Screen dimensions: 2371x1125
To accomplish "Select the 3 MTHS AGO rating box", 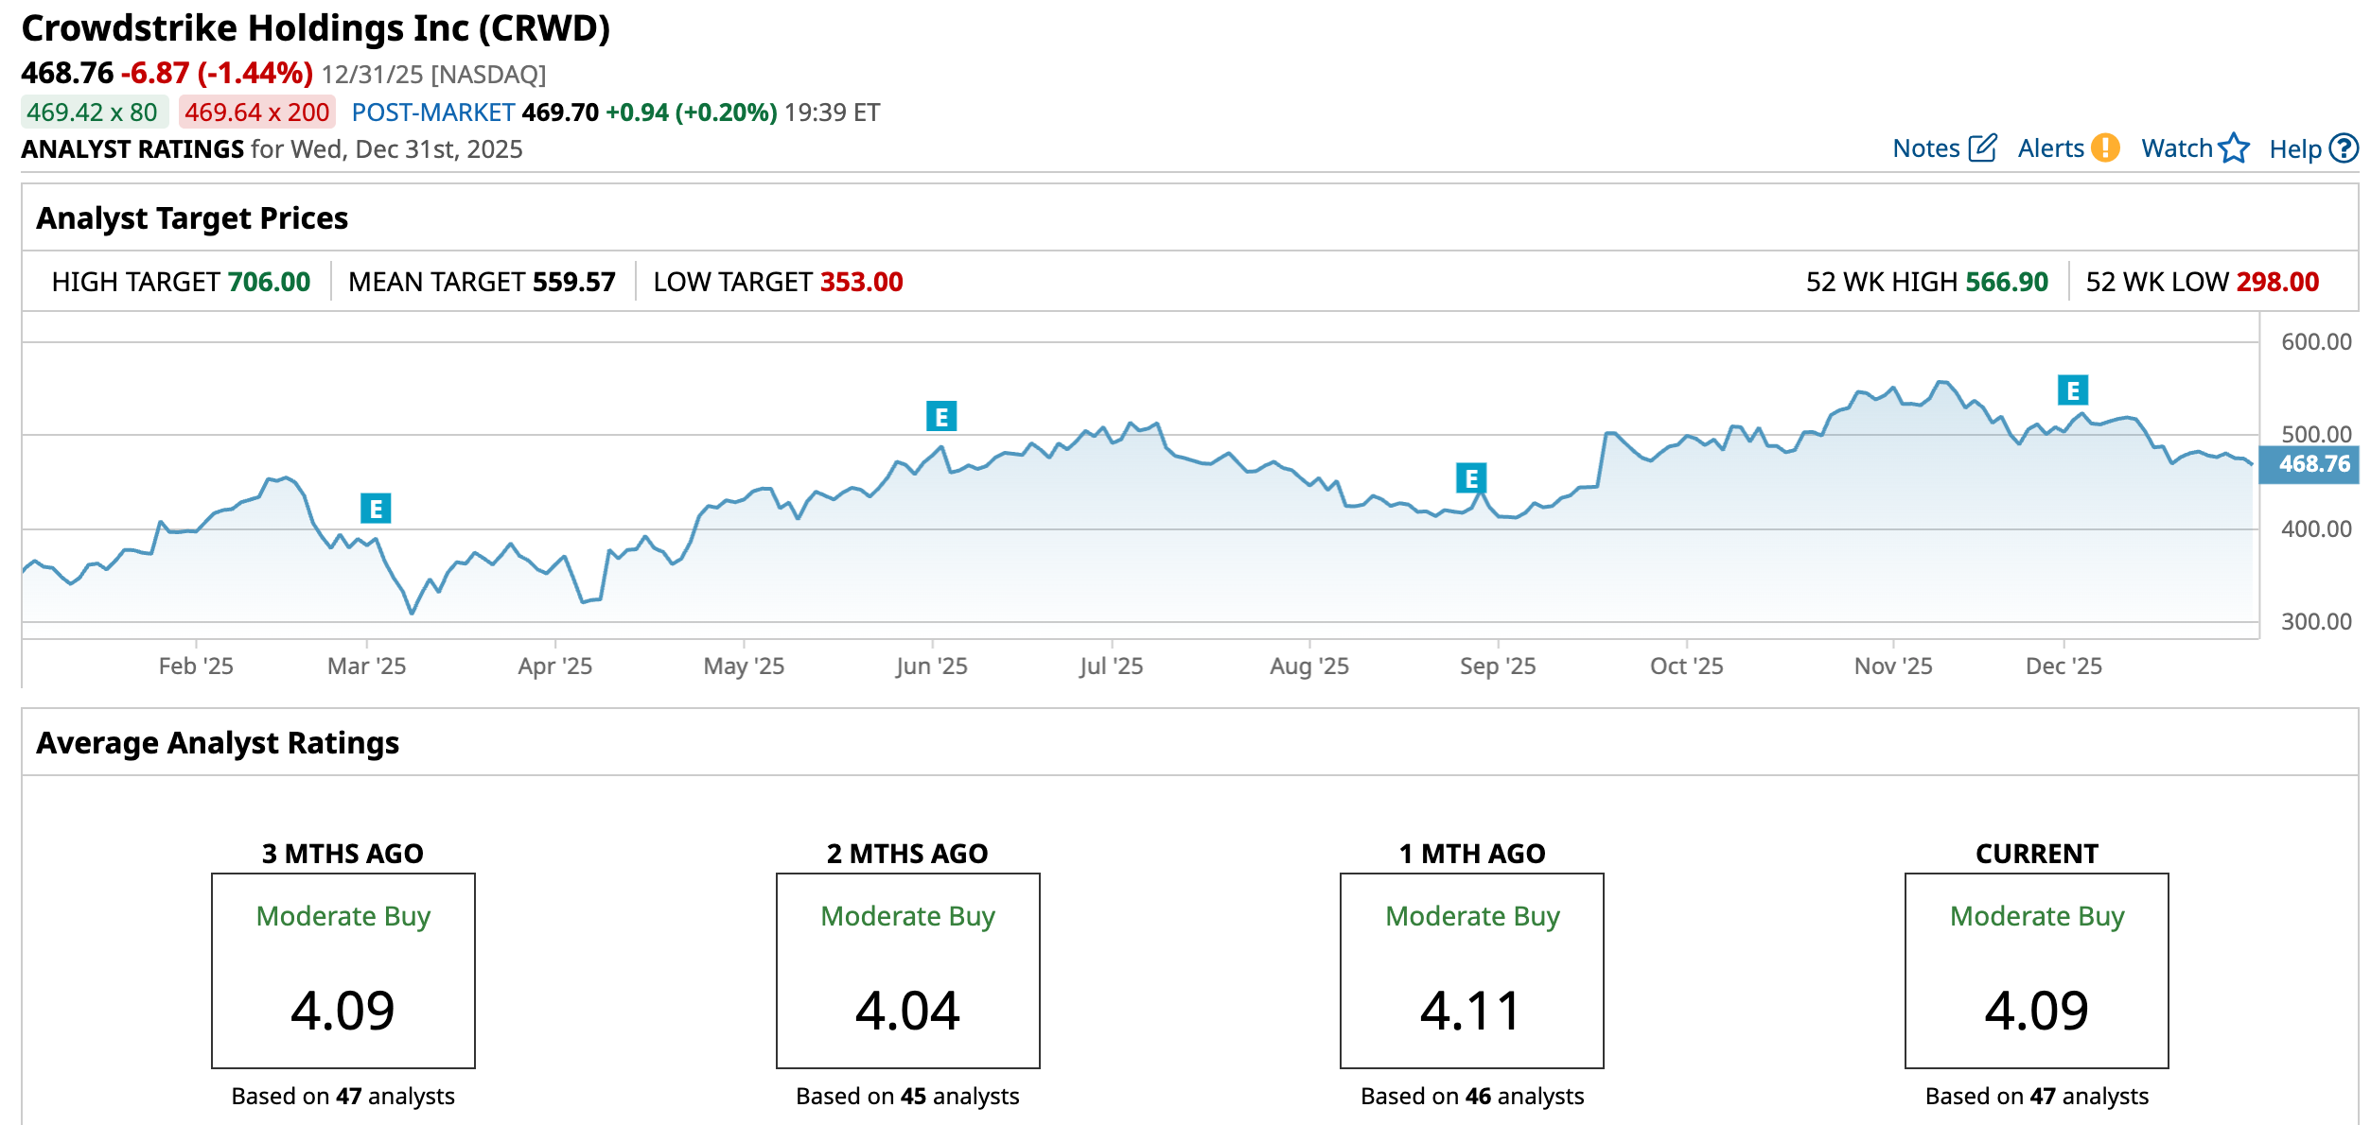I will click(342, 970).
